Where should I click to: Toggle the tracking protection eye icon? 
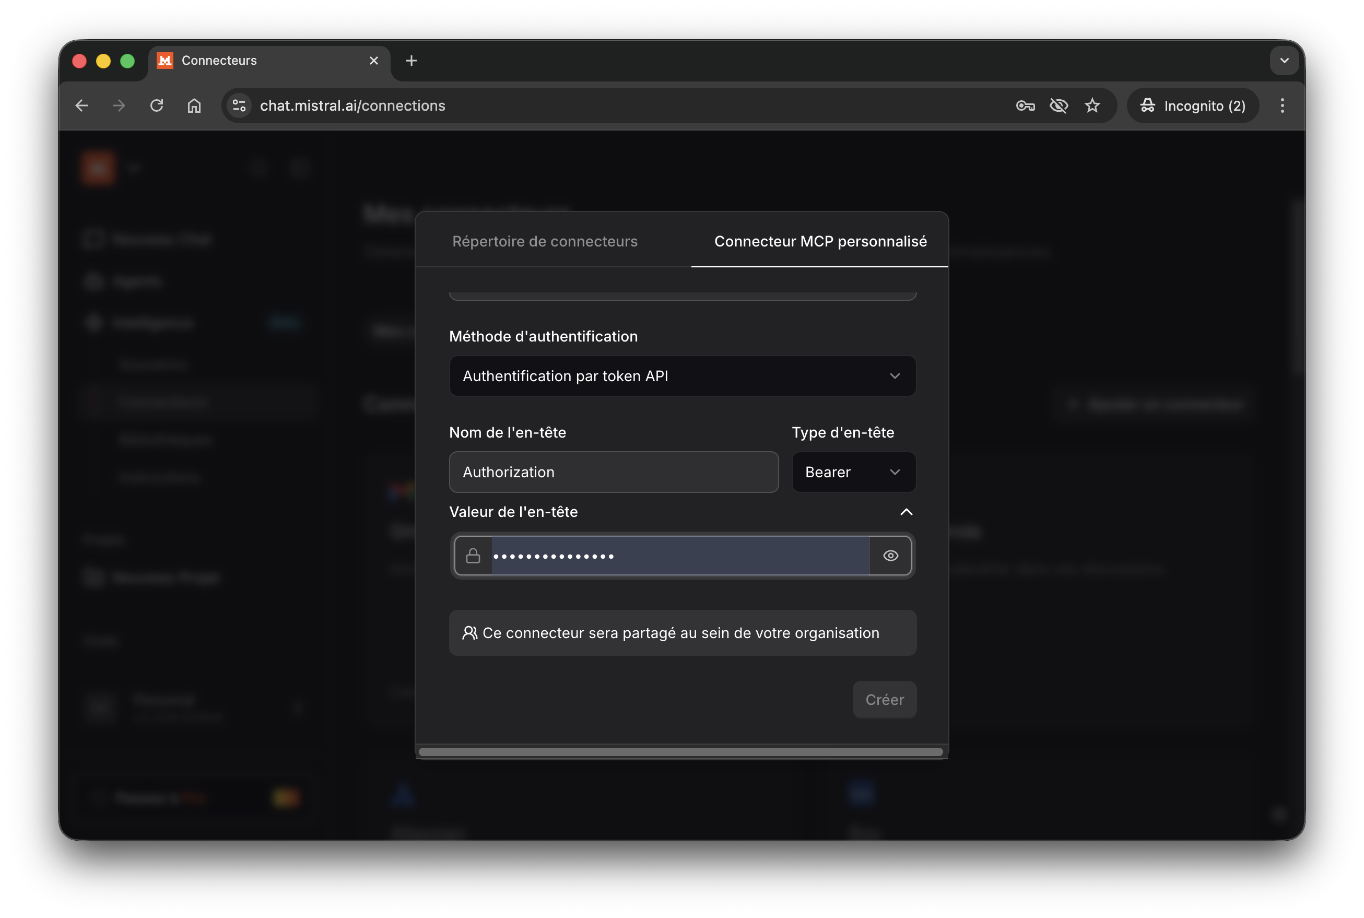coord(1059,105)
